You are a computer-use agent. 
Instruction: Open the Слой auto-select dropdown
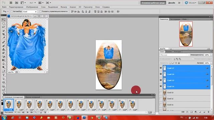click(x=30, y=12)
